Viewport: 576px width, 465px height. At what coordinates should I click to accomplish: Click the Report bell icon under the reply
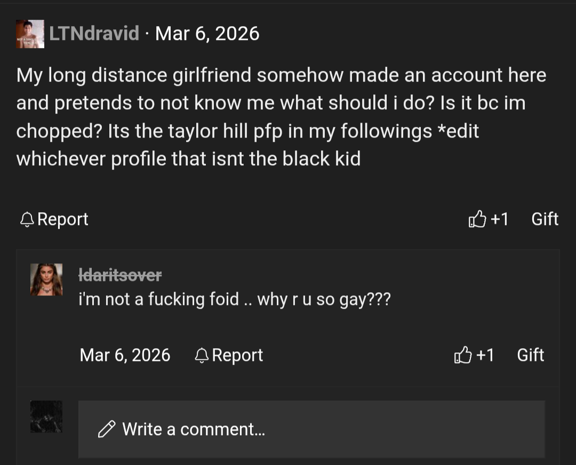click(201, 355)
